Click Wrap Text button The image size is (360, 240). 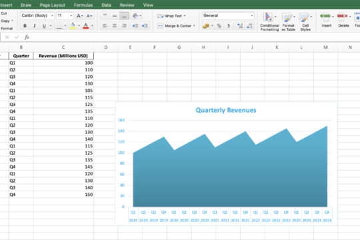(x=170, y=16)
